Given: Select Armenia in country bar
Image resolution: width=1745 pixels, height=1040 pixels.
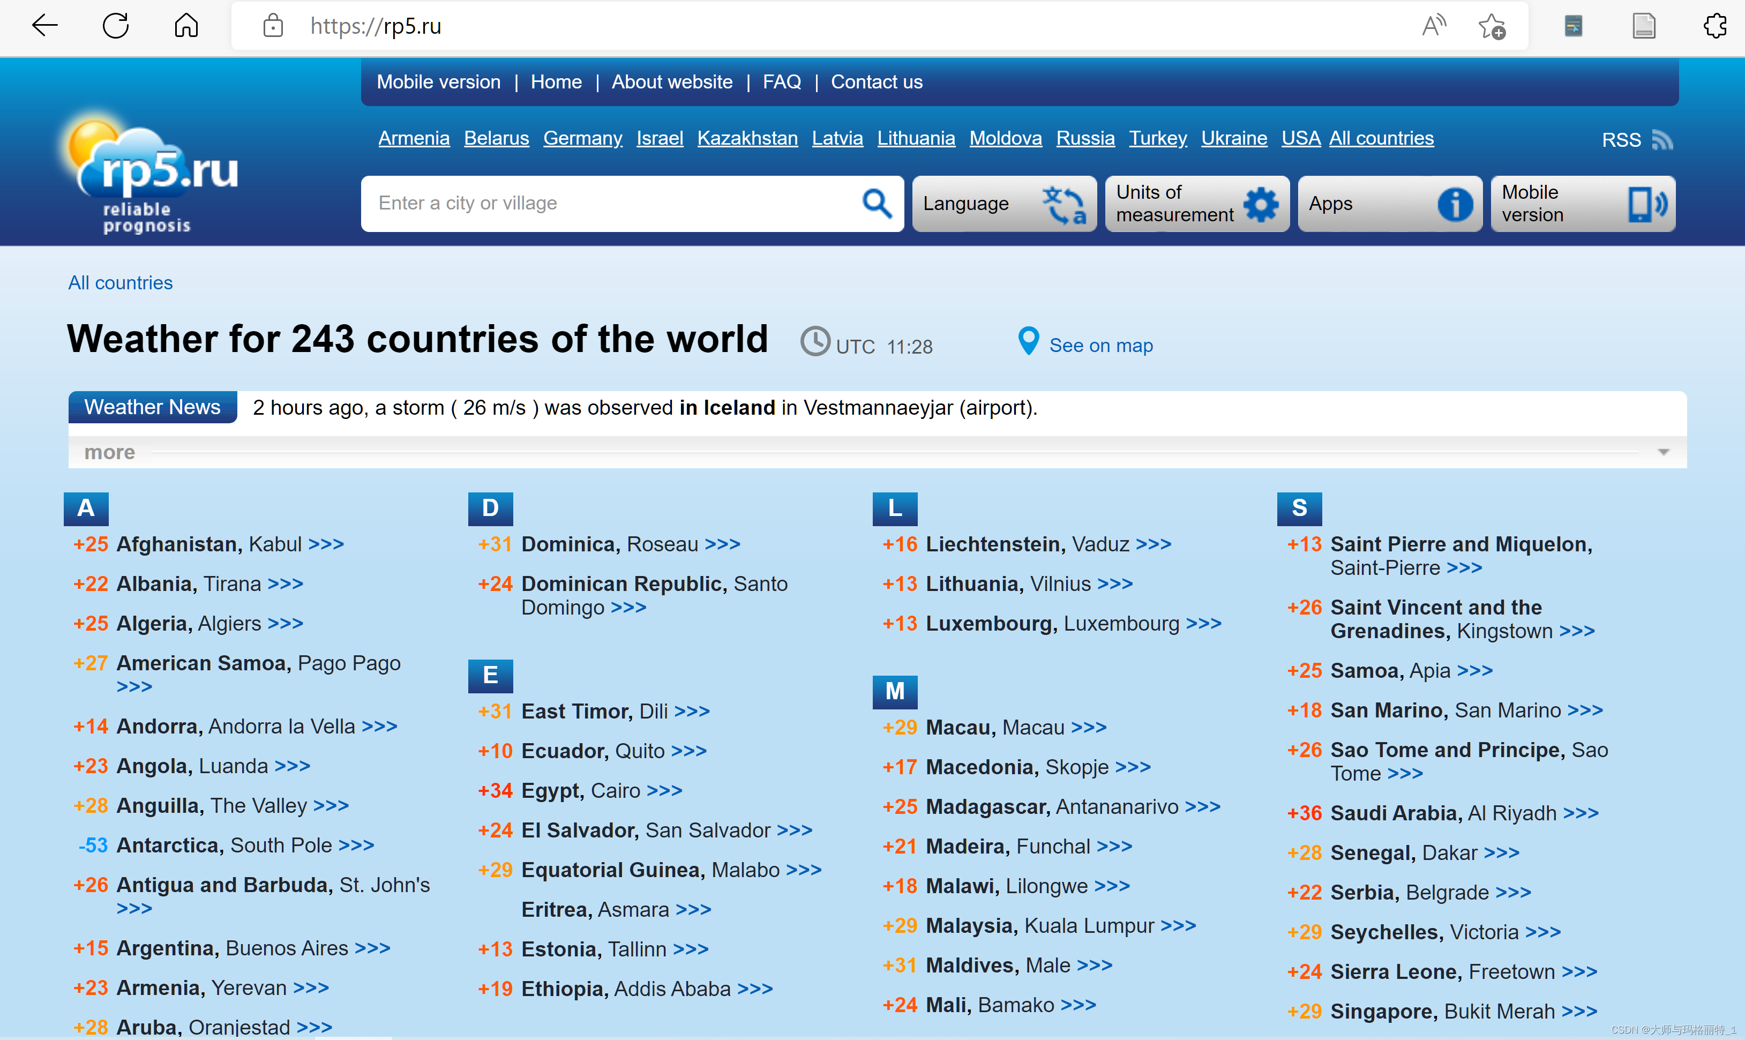Looking at the screenshot, I should 414,138.
